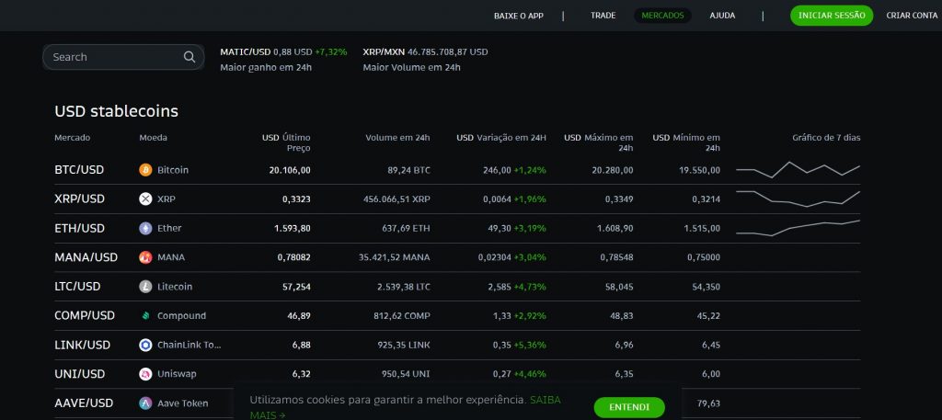The image size is (942, 420).
Task: View the BTC/USD 7-day chart
Action: tap(798, 170)
